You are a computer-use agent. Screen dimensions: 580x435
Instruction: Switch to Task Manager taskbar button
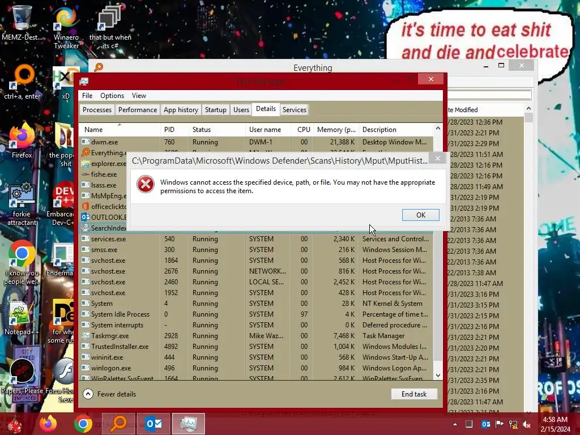(x=188, y=424)
